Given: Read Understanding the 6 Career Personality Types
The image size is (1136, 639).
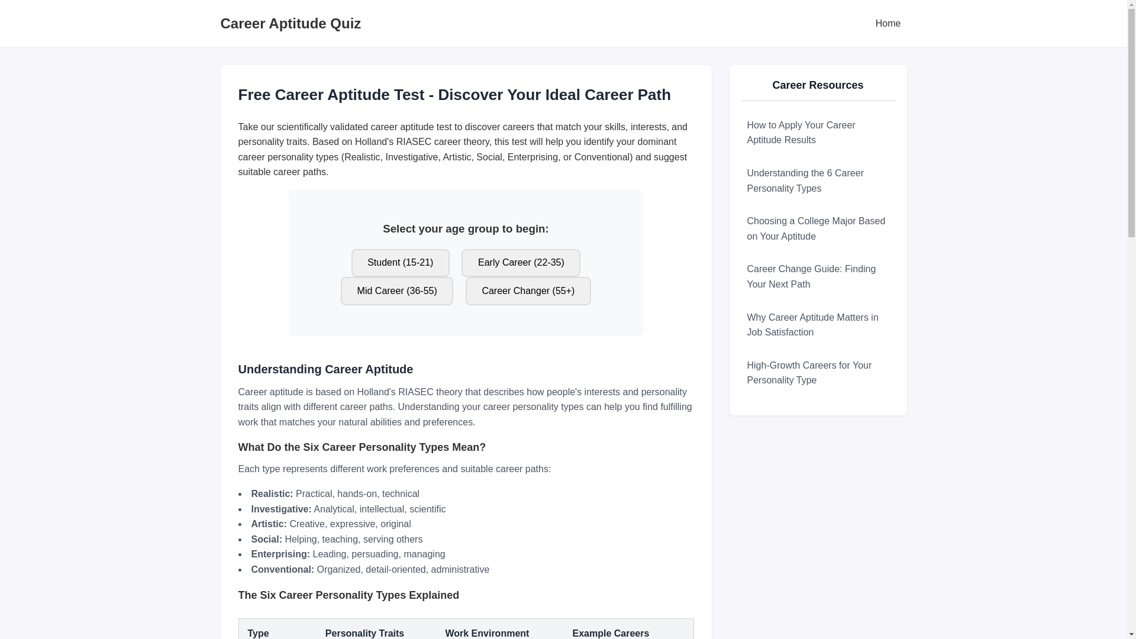Looking at the screenshot, I should point(818,181).
